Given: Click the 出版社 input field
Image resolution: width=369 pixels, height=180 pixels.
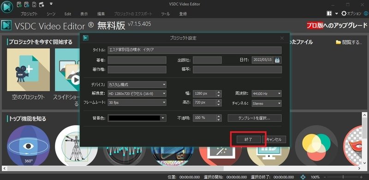Looking at the screenshot, I should [x=207, y=60].
